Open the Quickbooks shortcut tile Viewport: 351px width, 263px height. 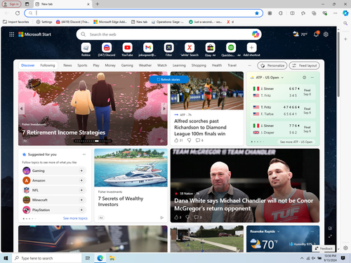click(231, 48)
